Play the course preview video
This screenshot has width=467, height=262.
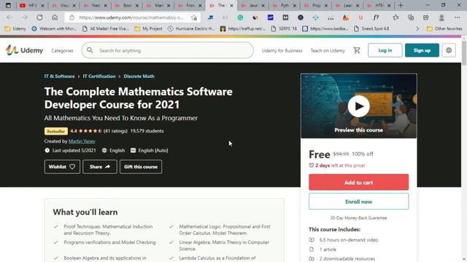point(358,106)
